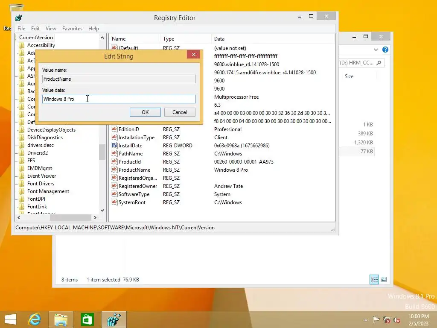Open the Favorites menu
The image size is (437, 328).
pos(72,29)
